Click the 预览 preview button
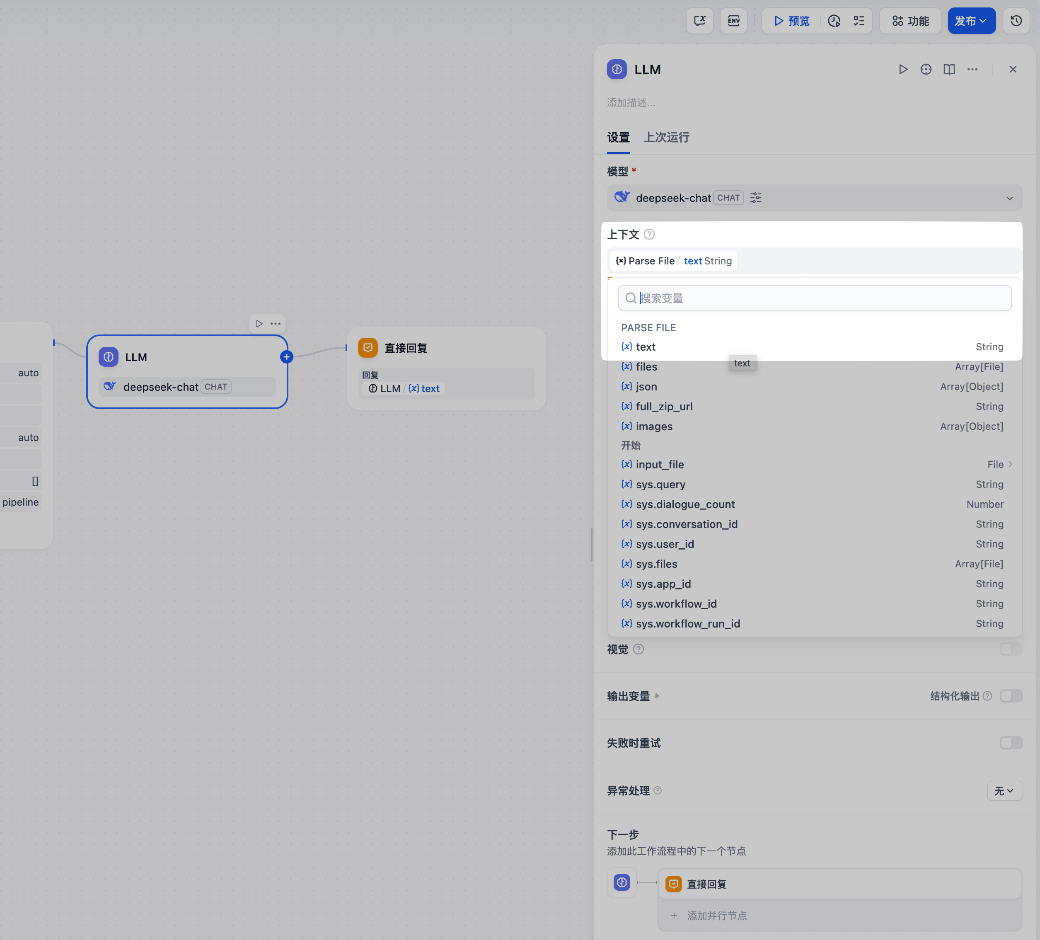The image size is (1040, 940). click(x=792, y=21)
